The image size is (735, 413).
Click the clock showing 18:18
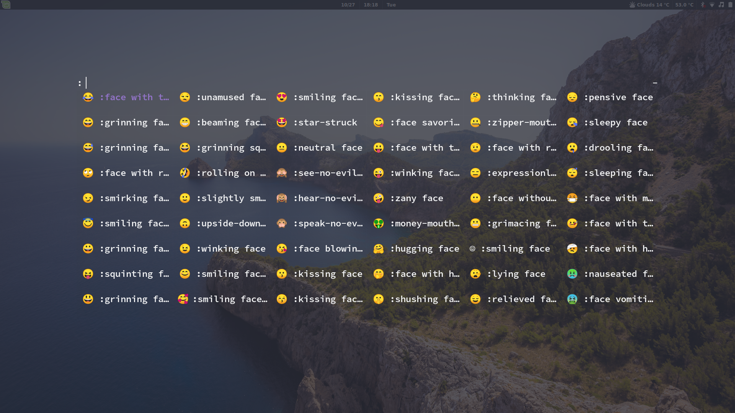pyautogui.click(x=371, y=5)
